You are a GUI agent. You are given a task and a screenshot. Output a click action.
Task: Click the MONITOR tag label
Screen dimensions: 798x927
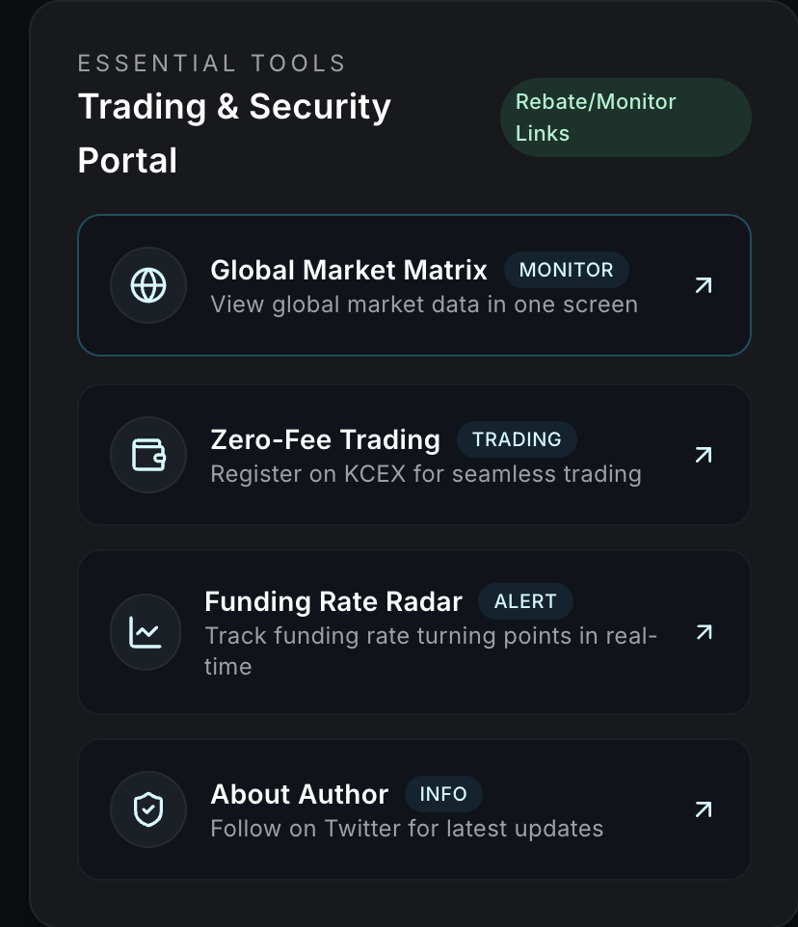pos(566,270)
